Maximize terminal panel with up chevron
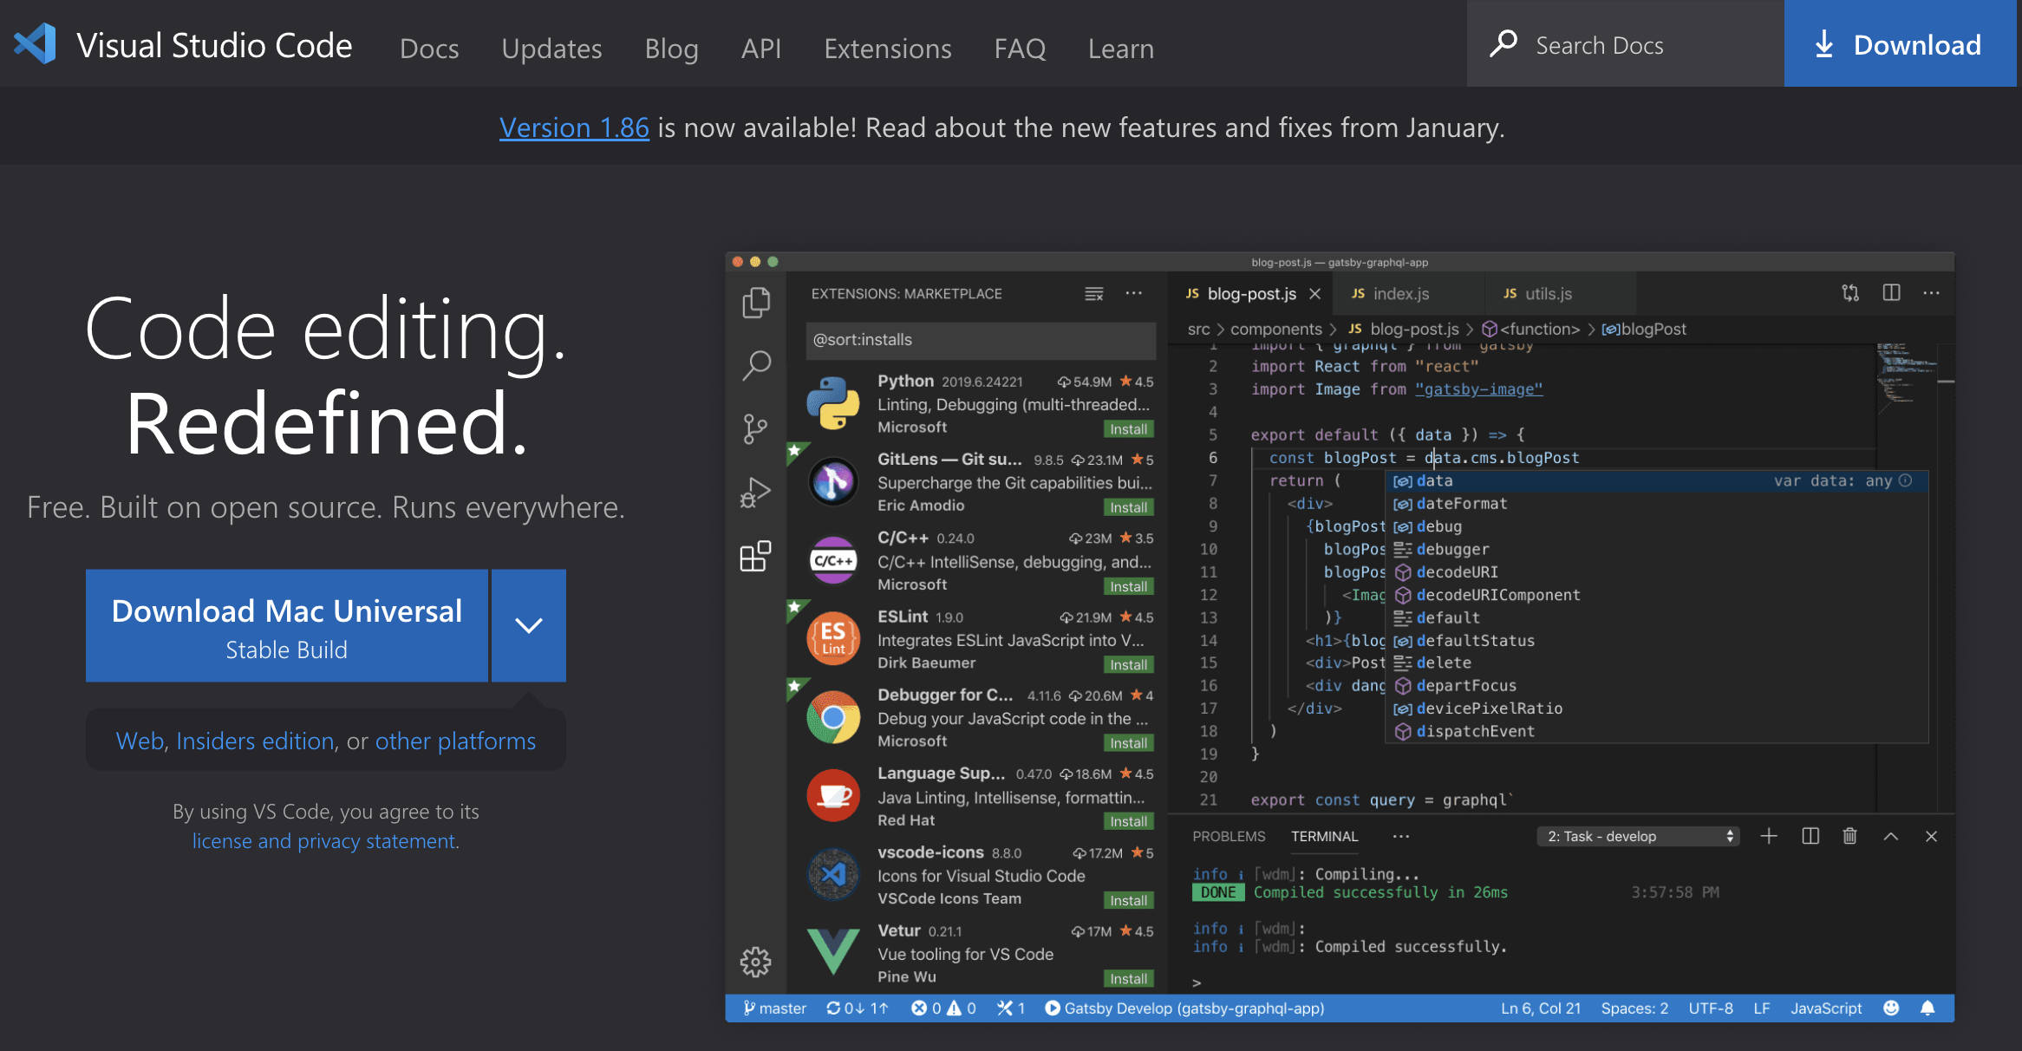The width and height of the screenshot is (2022, 1051). pyautogui.click(x=1890, y=836)
